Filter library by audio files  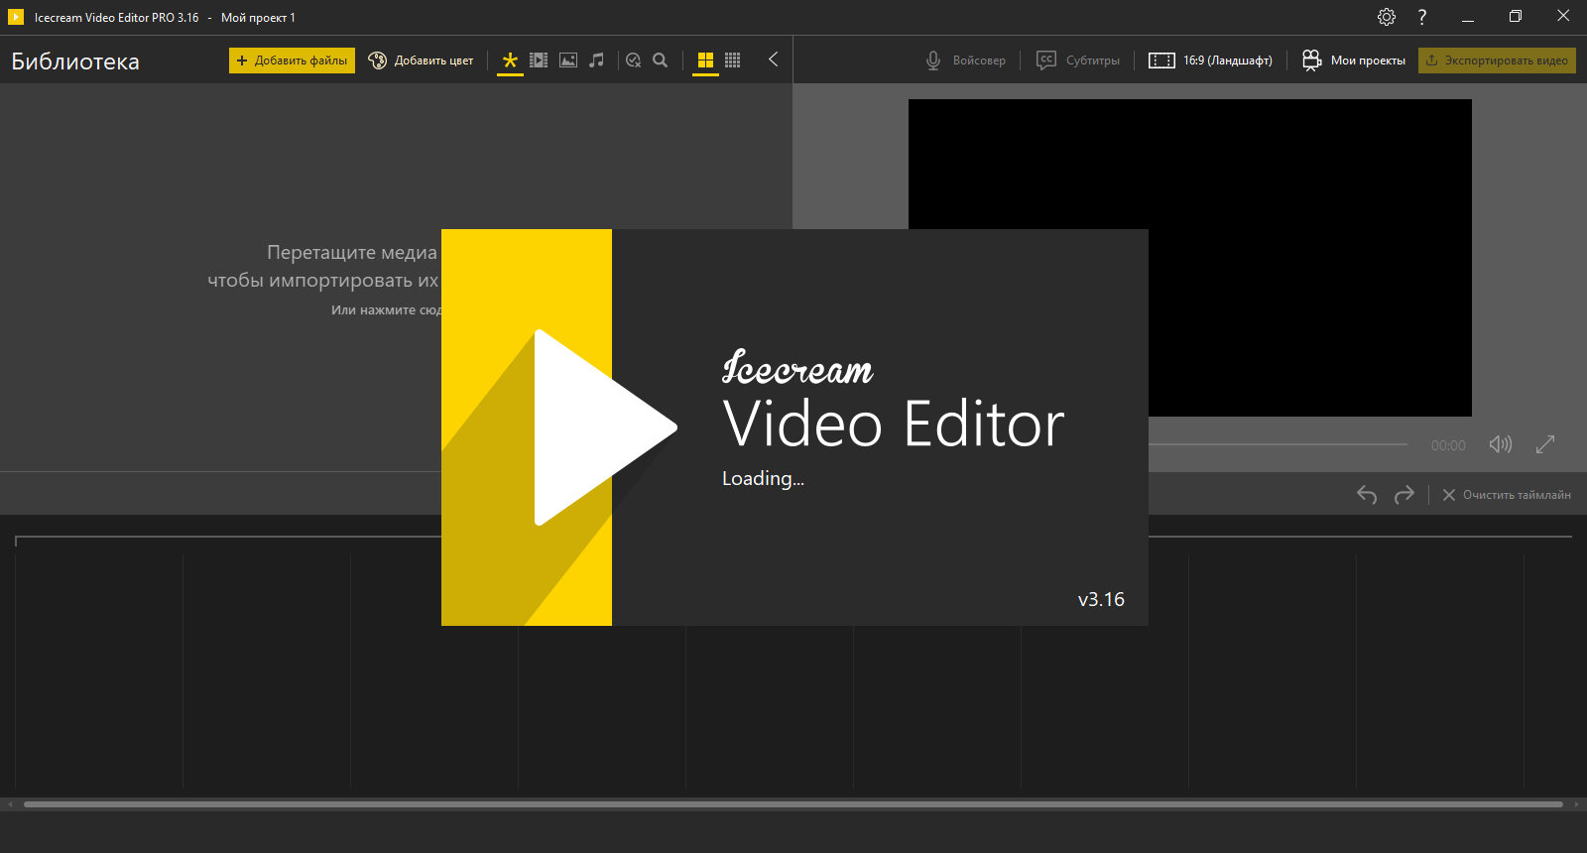pyautogui.click(x=596, y=61)
